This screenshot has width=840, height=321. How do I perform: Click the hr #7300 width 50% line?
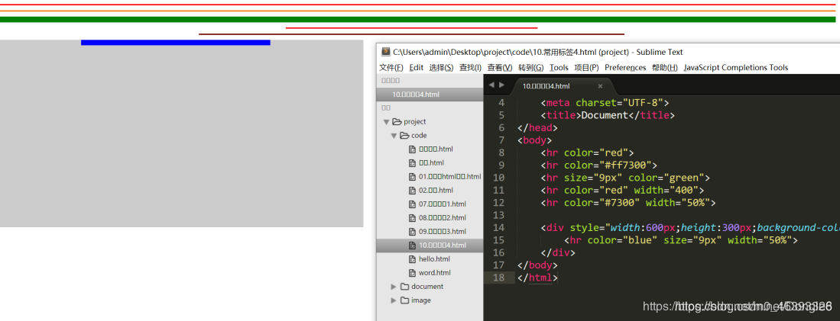point(628,203)
